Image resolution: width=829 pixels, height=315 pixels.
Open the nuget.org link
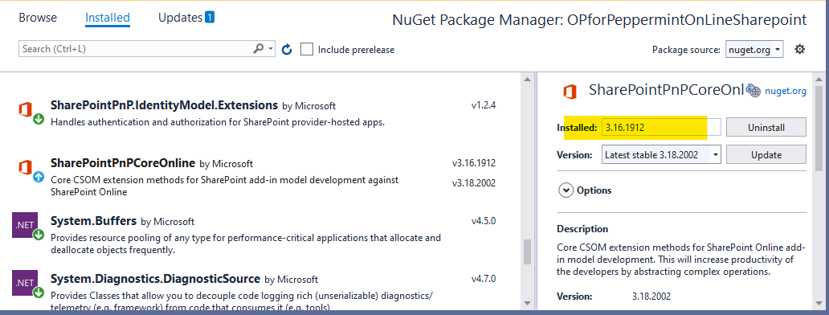click(786, 91)
